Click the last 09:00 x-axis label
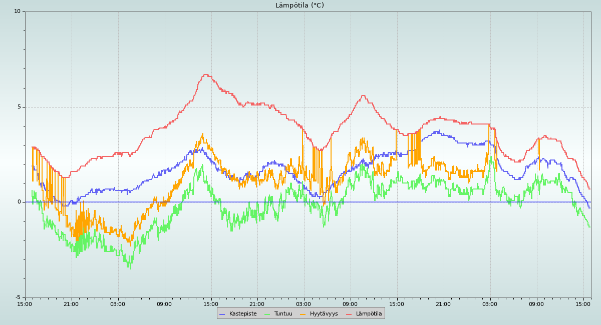601x325 pixels. 536,304
